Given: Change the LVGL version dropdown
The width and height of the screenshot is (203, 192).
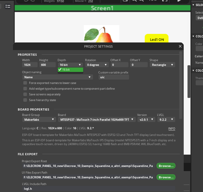Looking at the screenshot, I should coord(165,120).
